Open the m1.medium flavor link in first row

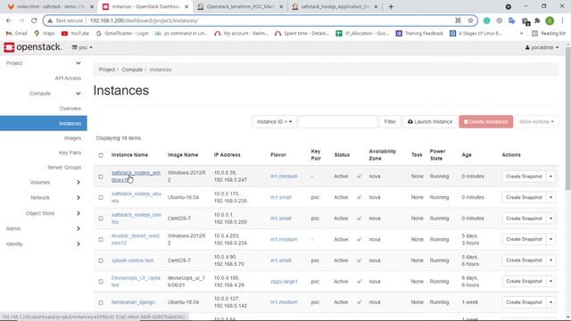pos(284,177)
